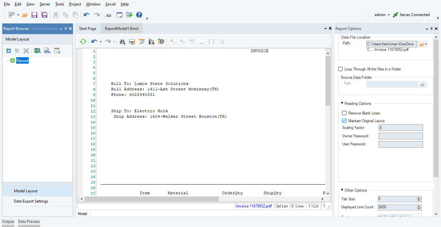Enable Remove Blank Lines checkbox
This screenshot has height=227, width=441.
coord(344,113)
